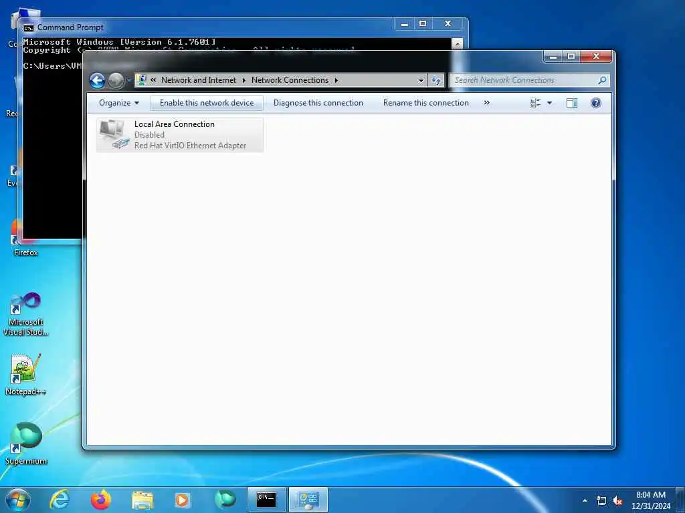Click the Local Area Connection adapter icon
Screen dimensions: 685x513
point(114,135)
